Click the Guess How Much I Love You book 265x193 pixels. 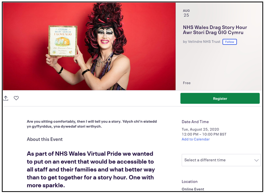(63, 41)
